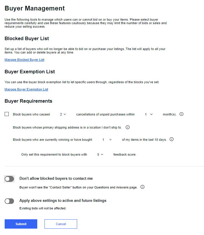Click the 'Apply above settings to active' heading label
The width and height of the screenshot is (204, 235).
63,200
